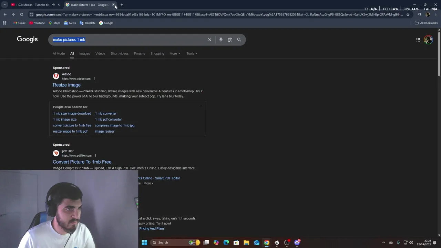441x248 pixels.
Task: Close the Manian YouTube tab
Action: (x=59, y=5)
